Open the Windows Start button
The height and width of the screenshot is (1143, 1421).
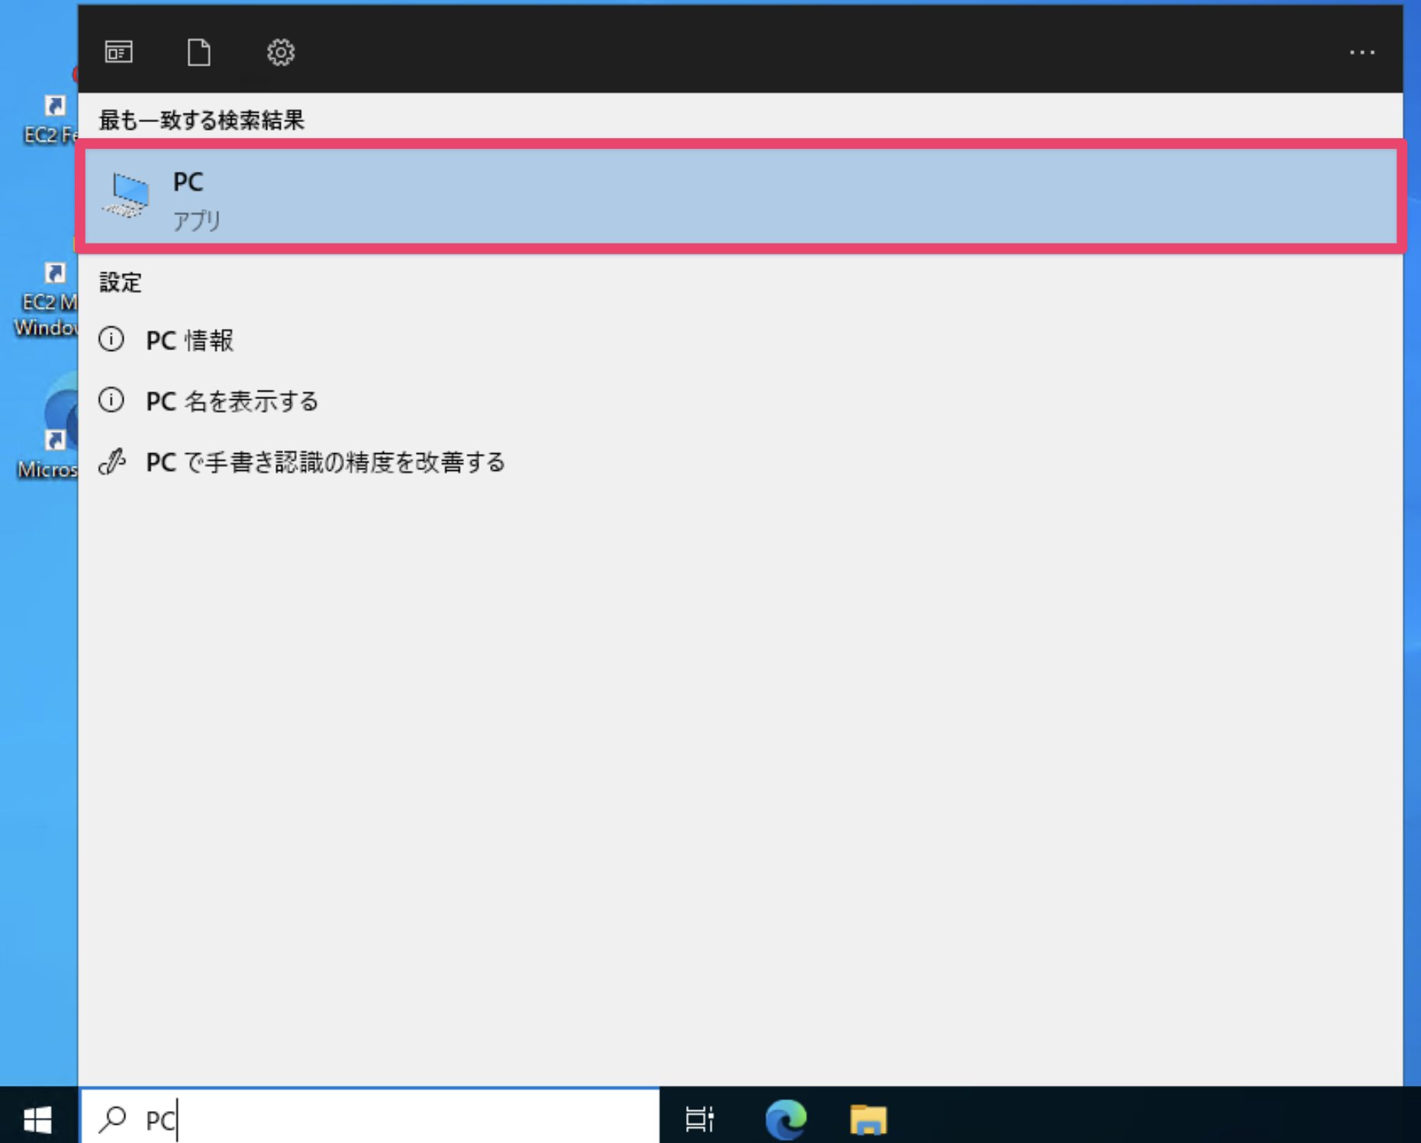38,1119
